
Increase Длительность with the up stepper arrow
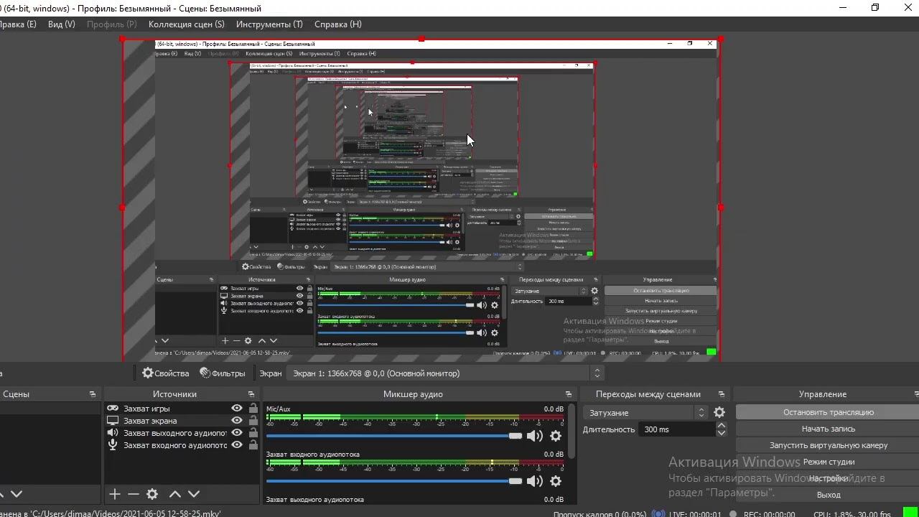pos(722,425)
